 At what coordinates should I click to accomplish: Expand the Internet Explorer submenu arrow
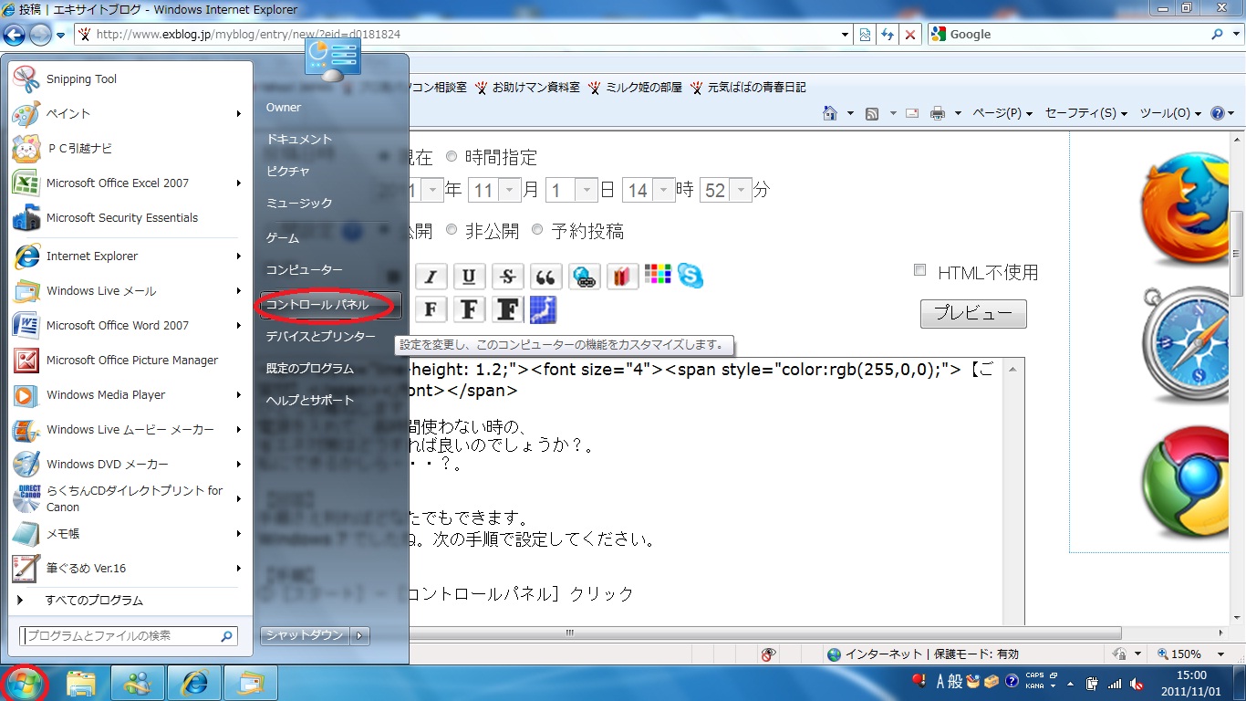[239, 256]
